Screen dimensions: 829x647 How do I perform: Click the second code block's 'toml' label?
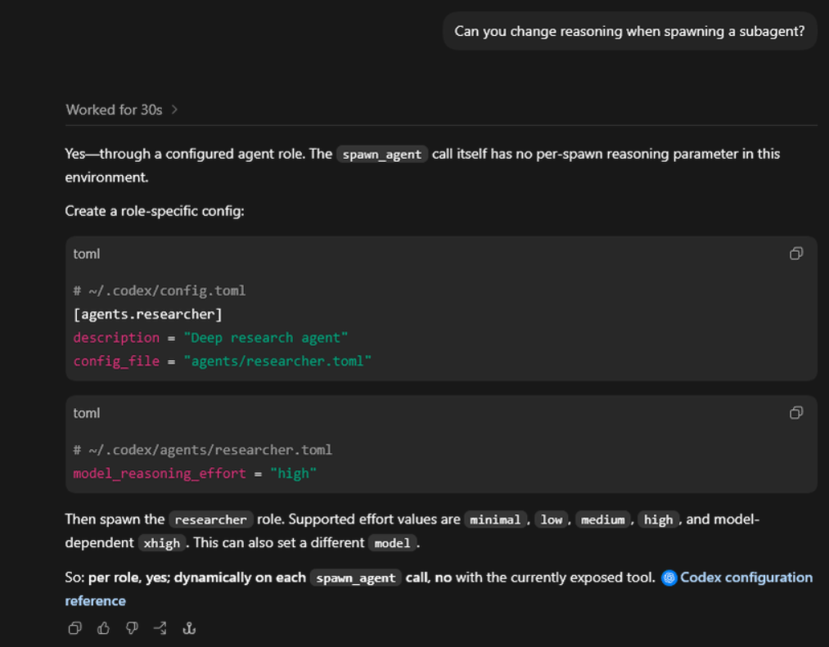point(86,413)
